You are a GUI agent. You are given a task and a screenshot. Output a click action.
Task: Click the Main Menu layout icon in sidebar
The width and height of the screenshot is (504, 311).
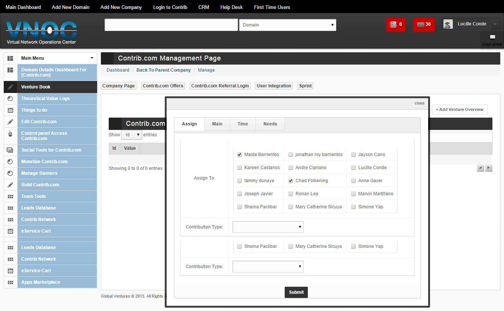click(x=10, y=58)
